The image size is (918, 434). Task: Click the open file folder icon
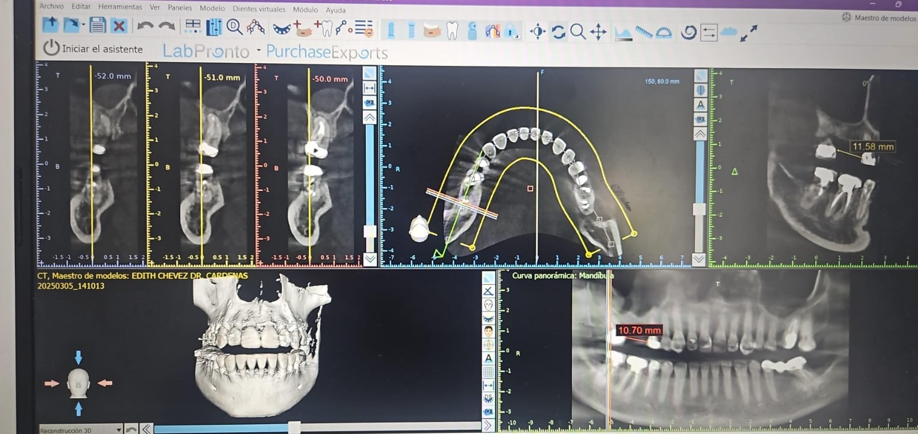click(x=51, y=25)
